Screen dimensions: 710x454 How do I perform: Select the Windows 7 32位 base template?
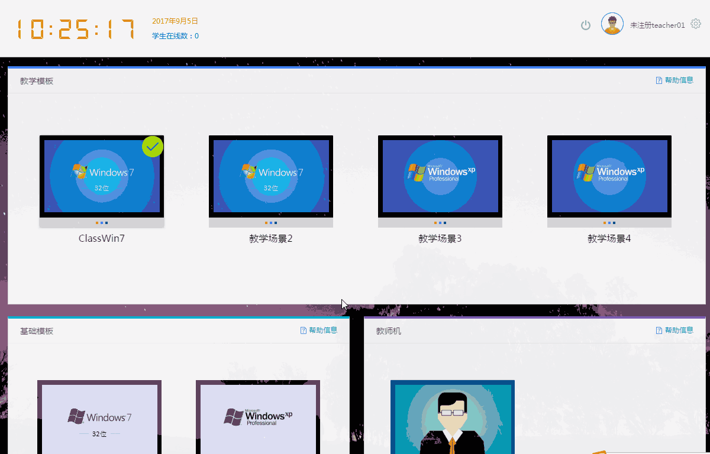[99, 417]
